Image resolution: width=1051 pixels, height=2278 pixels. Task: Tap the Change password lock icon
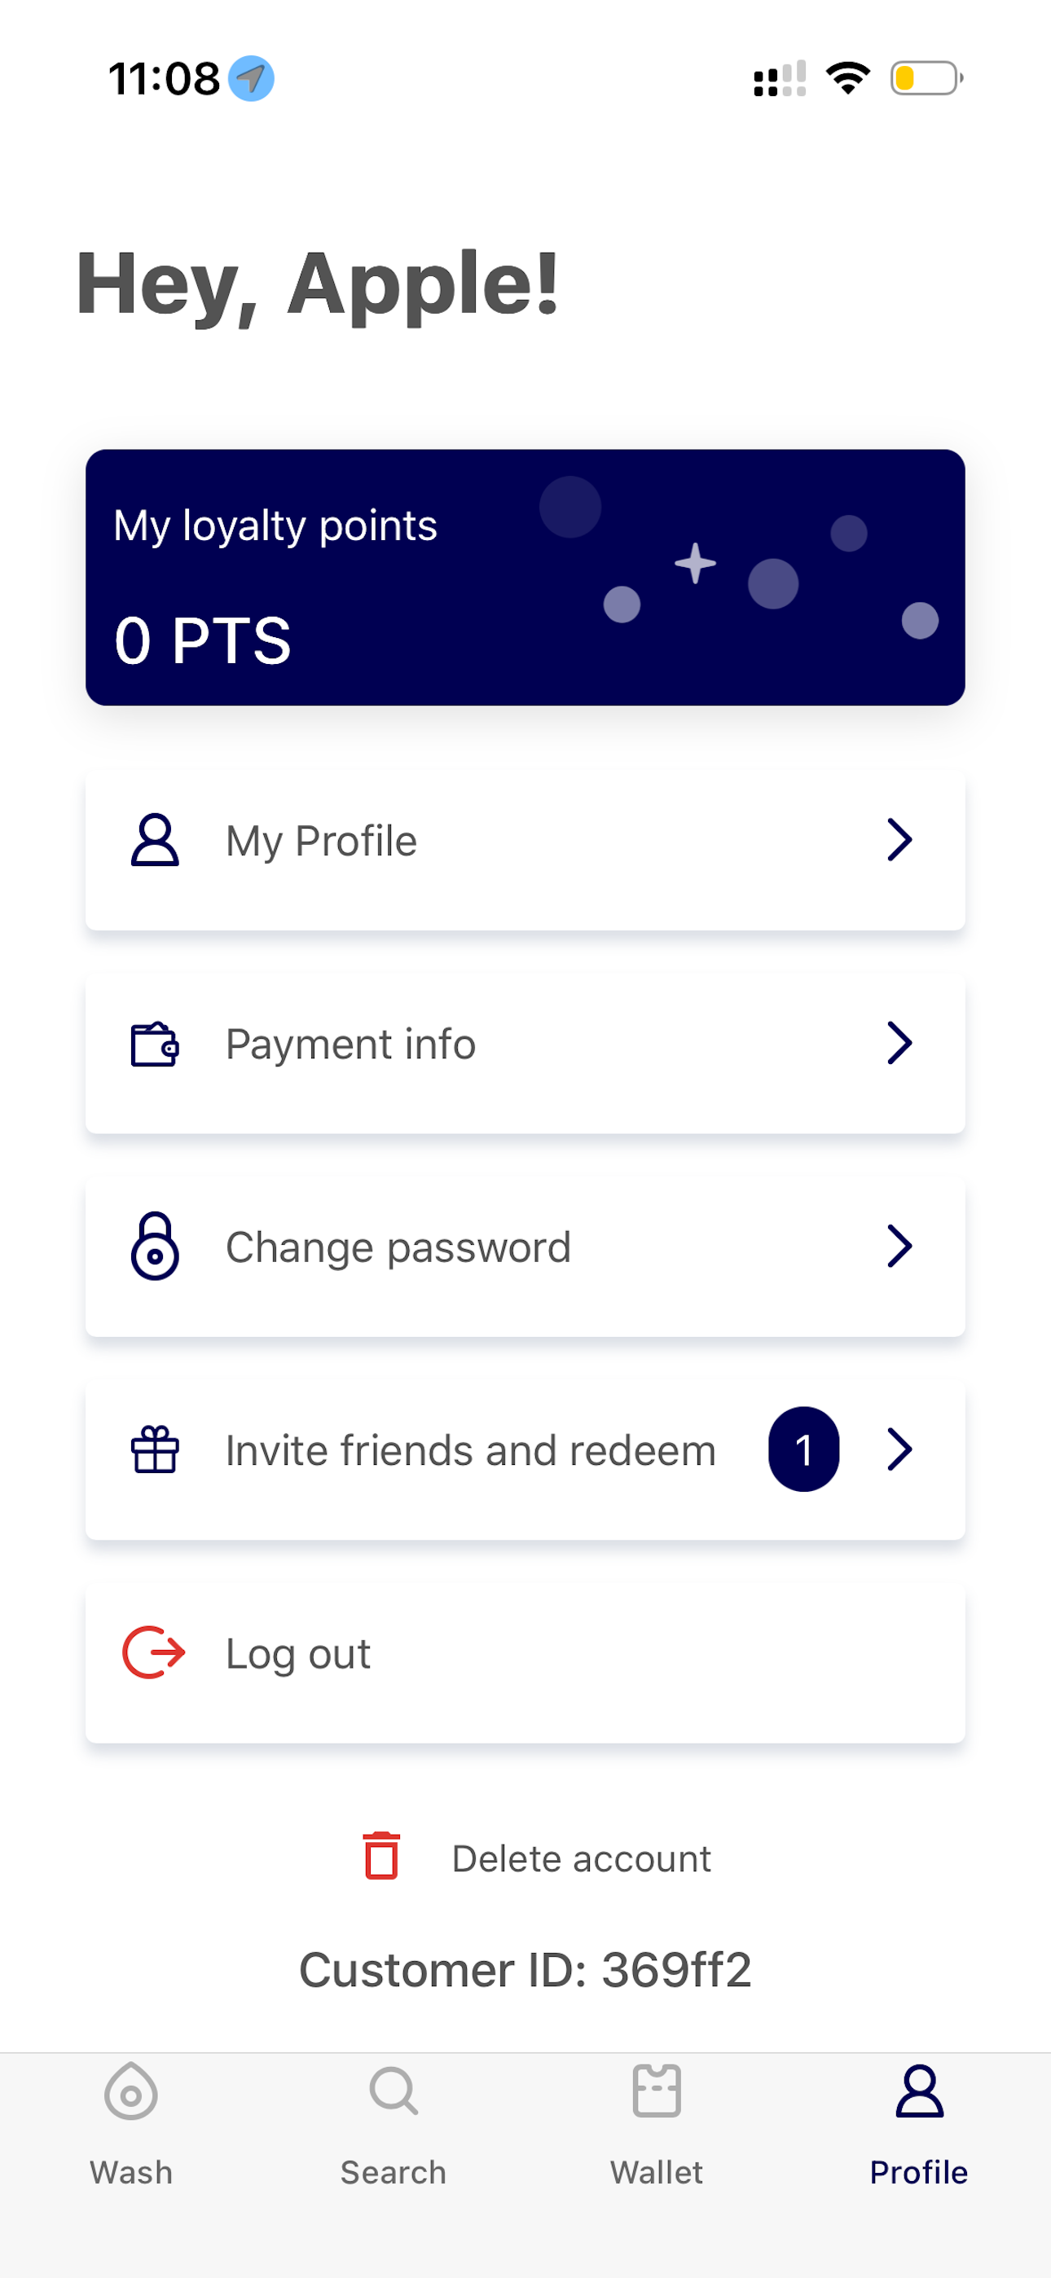(x=155, y=1246)
